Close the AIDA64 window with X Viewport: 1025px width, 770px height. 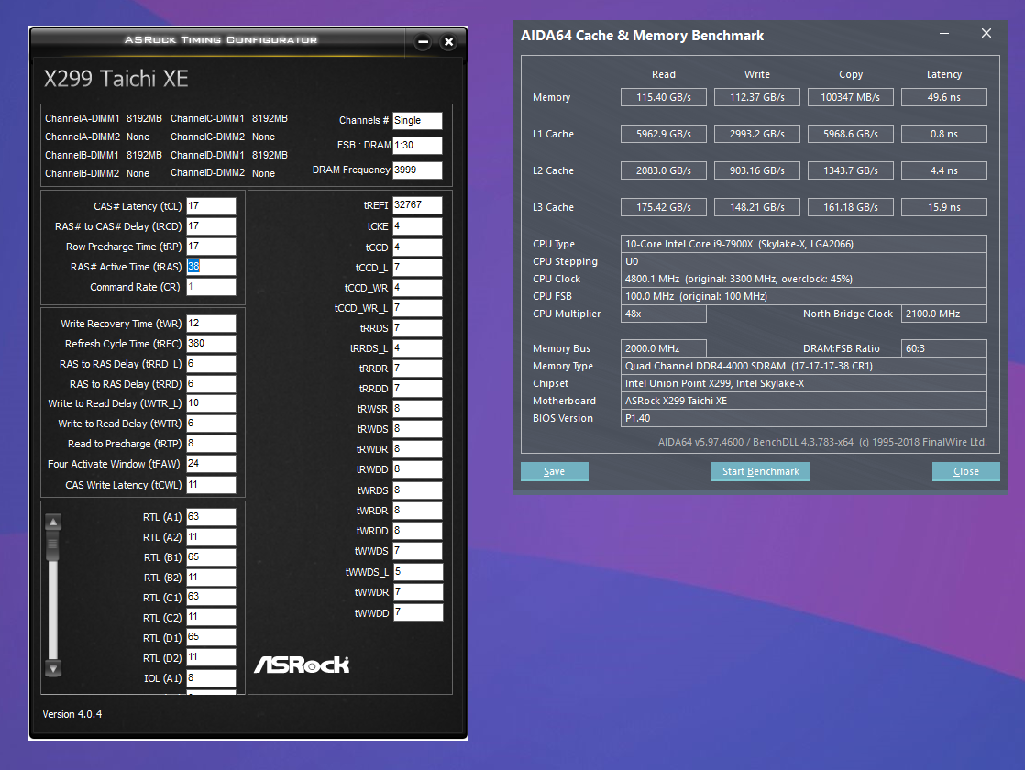[x=986, y=33]
